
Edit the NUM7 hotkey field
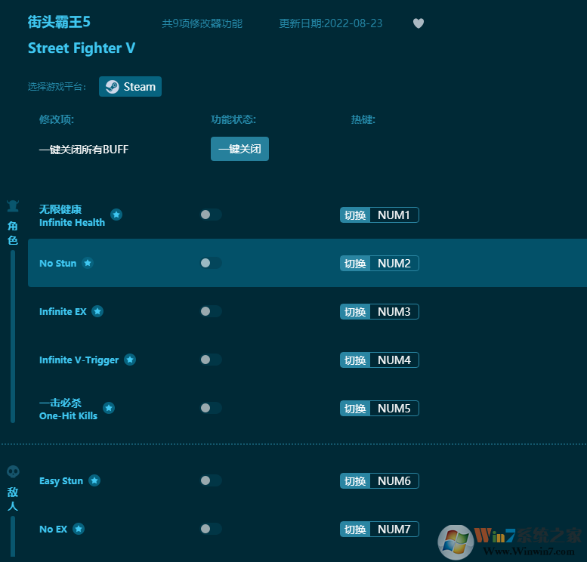(x=394, y=529)
